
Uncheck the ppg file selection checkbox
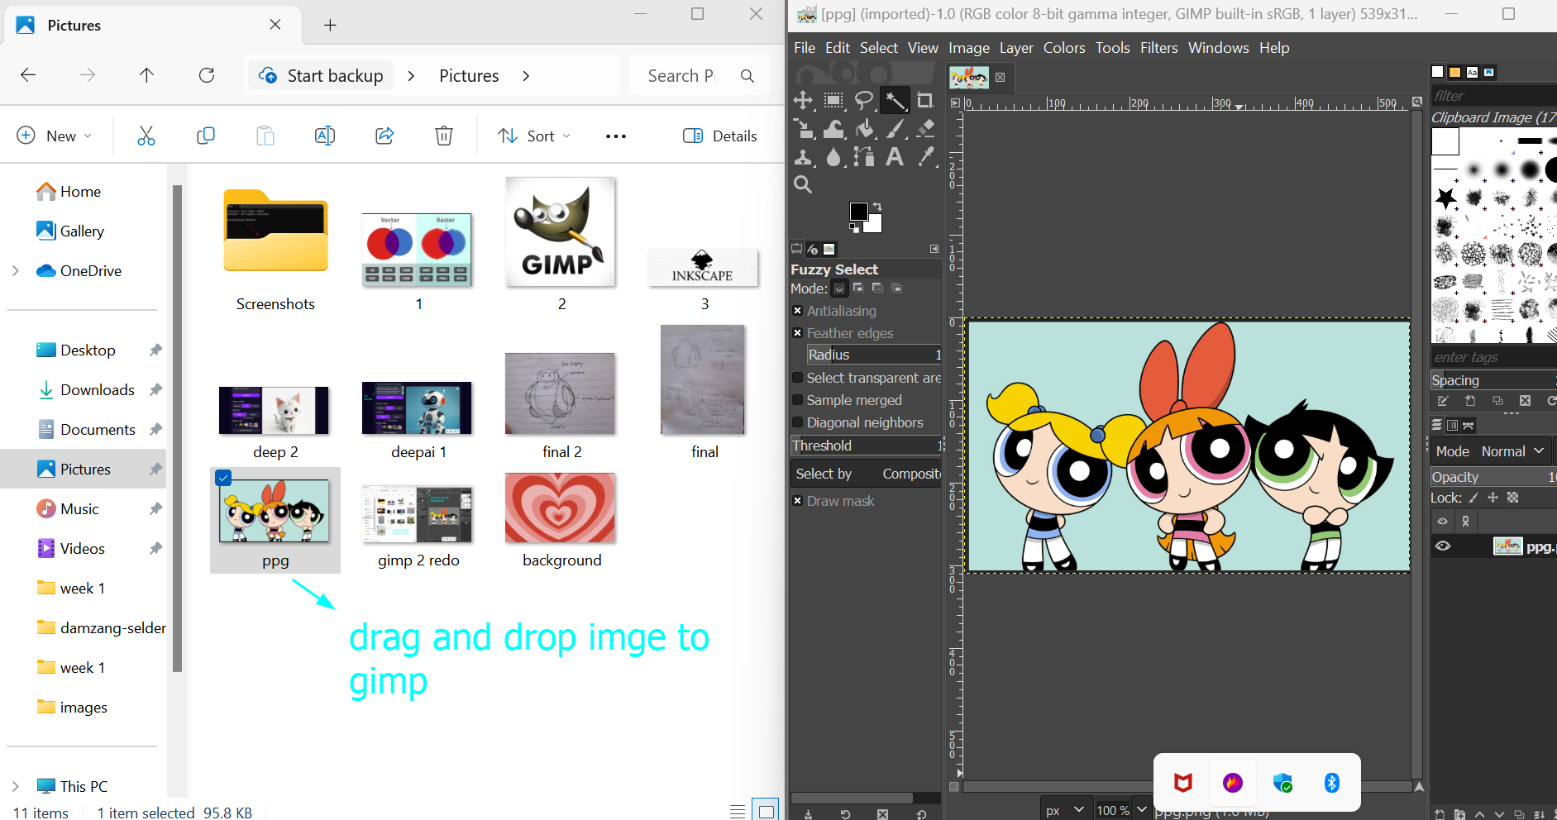223,478
